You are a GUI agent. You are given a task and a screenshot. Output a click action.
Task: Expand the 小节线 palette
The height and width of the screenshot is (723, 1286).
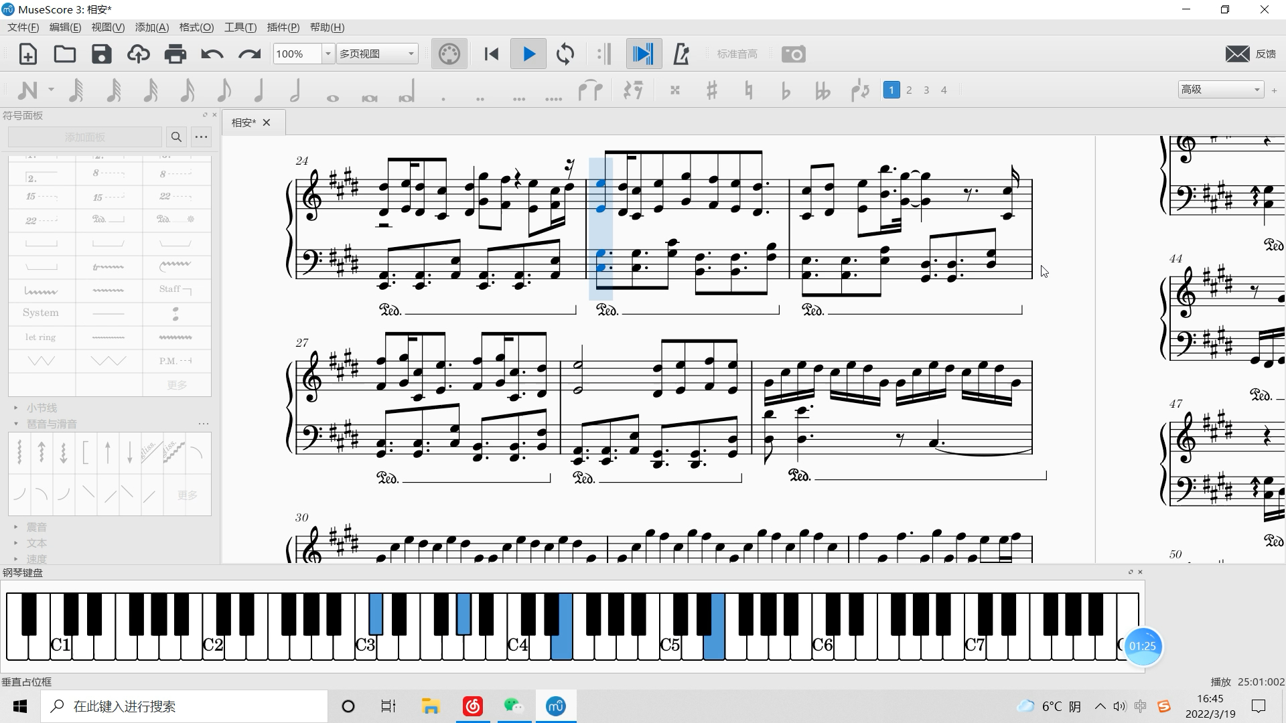tap(16, 408)
